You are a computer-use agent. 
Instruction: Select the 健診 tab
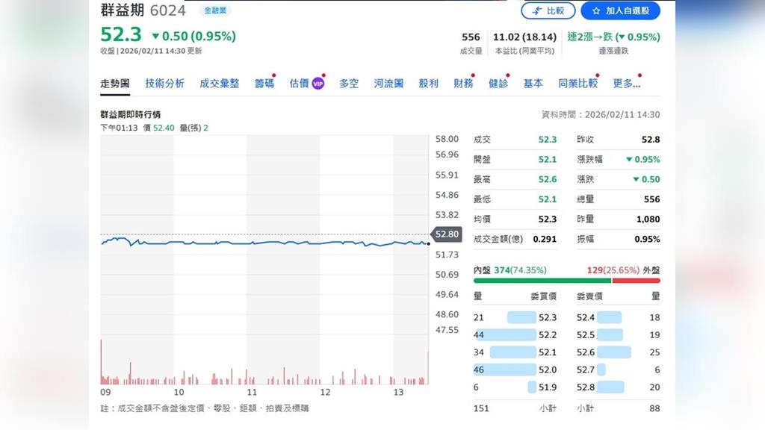pyautogui.click(x=498, y=84)
